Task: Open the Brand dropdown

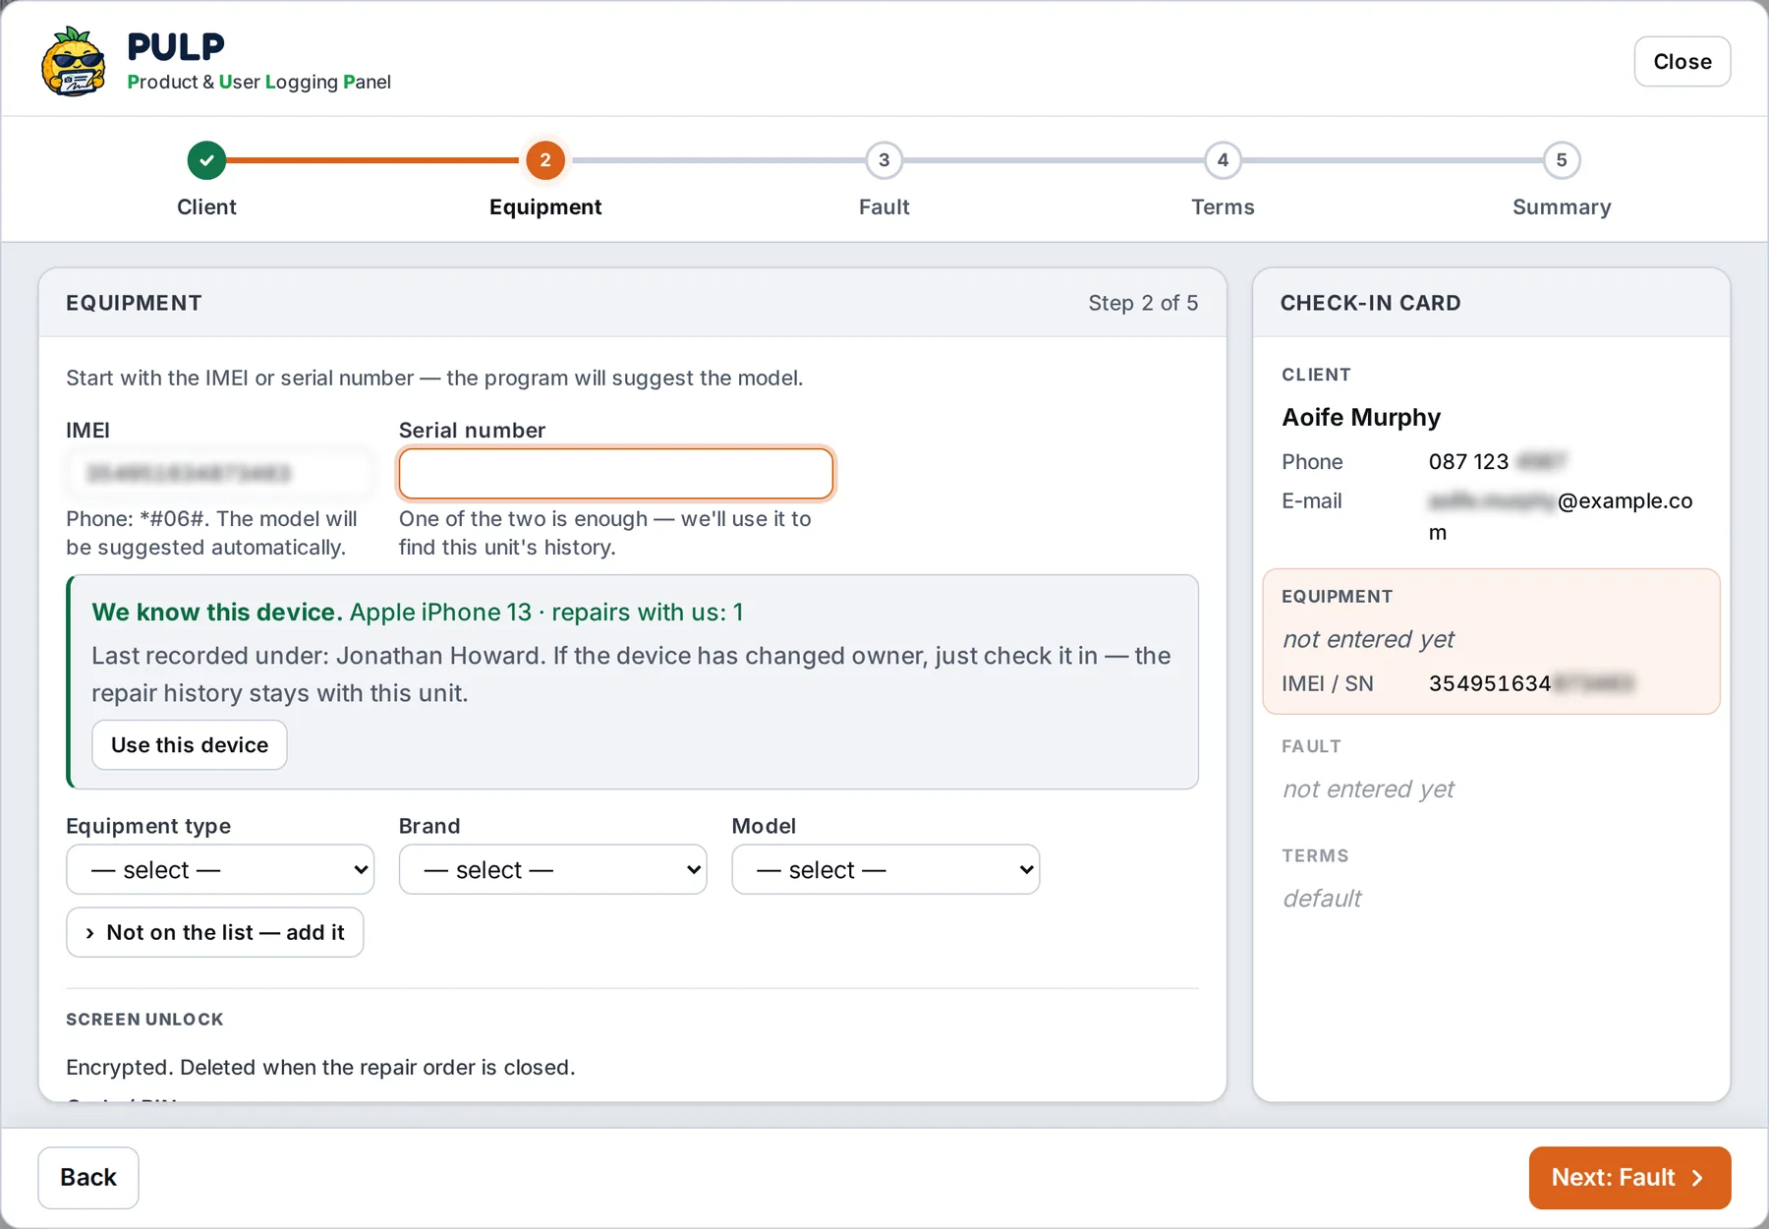Action: coord(552,869)
